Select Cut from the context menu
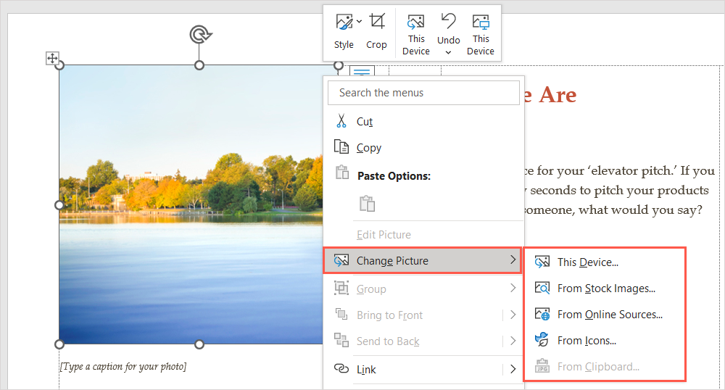The width and height of the screenshot is (725, 390). click(x=365, y=122)
